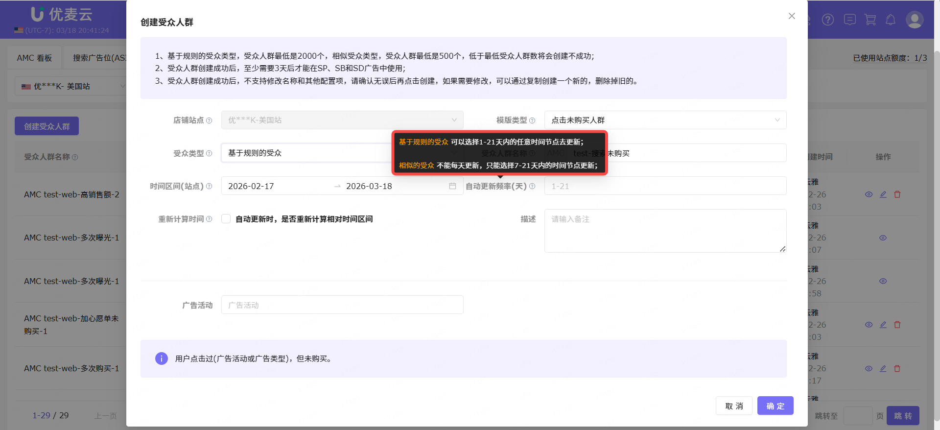Click help icon next to 重新计算时间

pyautogui.click(x=209, y=219)
